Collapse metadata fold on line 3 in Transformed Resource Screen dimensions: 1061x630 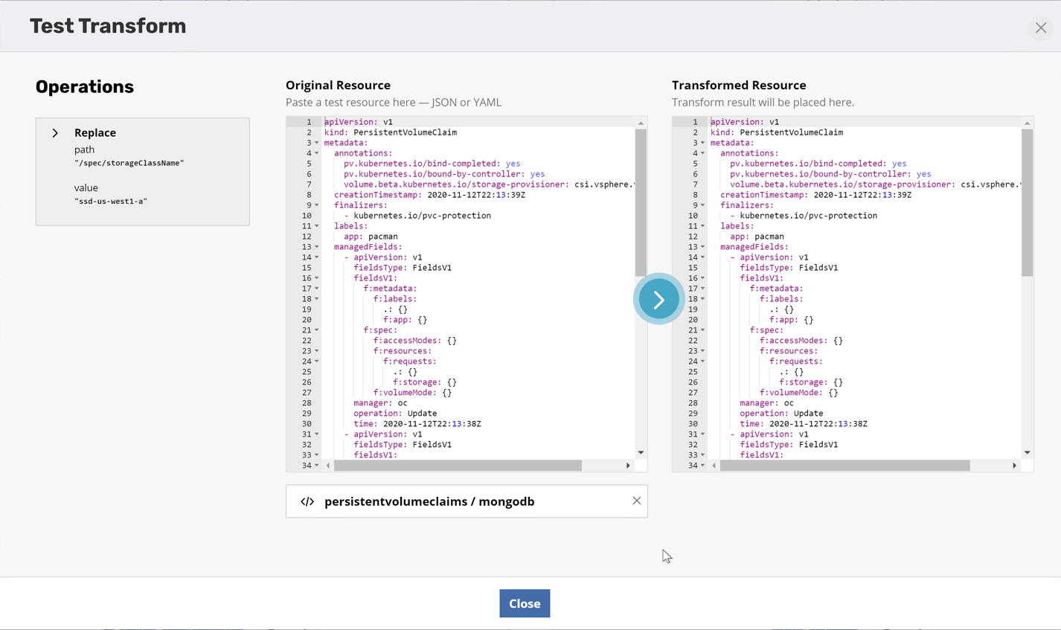pyautogui.click(x=702, y=143)
